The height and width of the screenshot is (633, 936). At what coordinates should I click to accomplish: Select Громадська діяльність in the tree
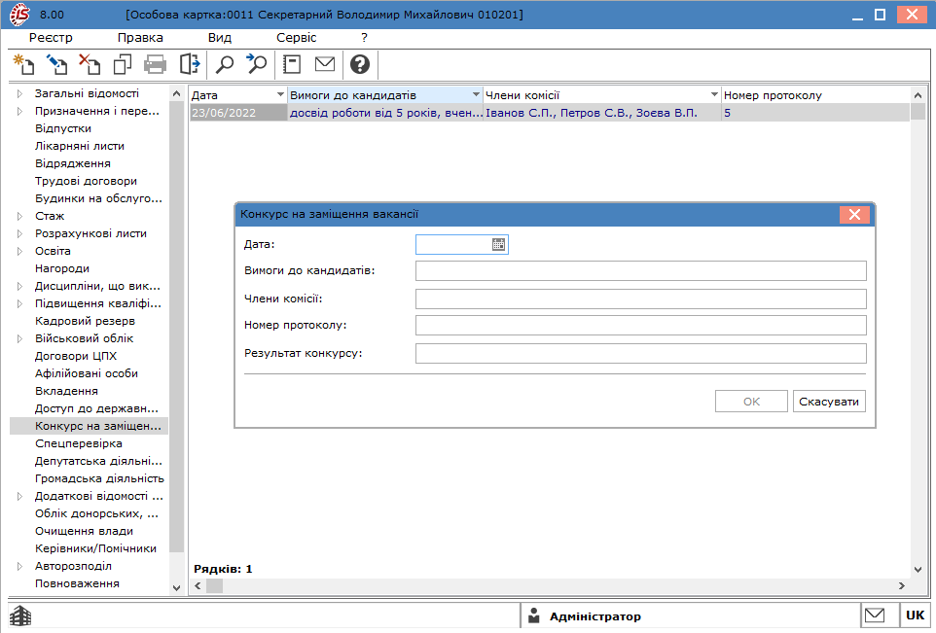coord(99,478)
